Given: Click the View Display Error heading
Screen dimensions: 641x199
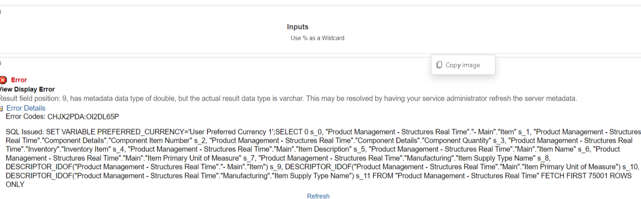Looking at the screenshot, I should pyautogui.click(x=27, y=89).
